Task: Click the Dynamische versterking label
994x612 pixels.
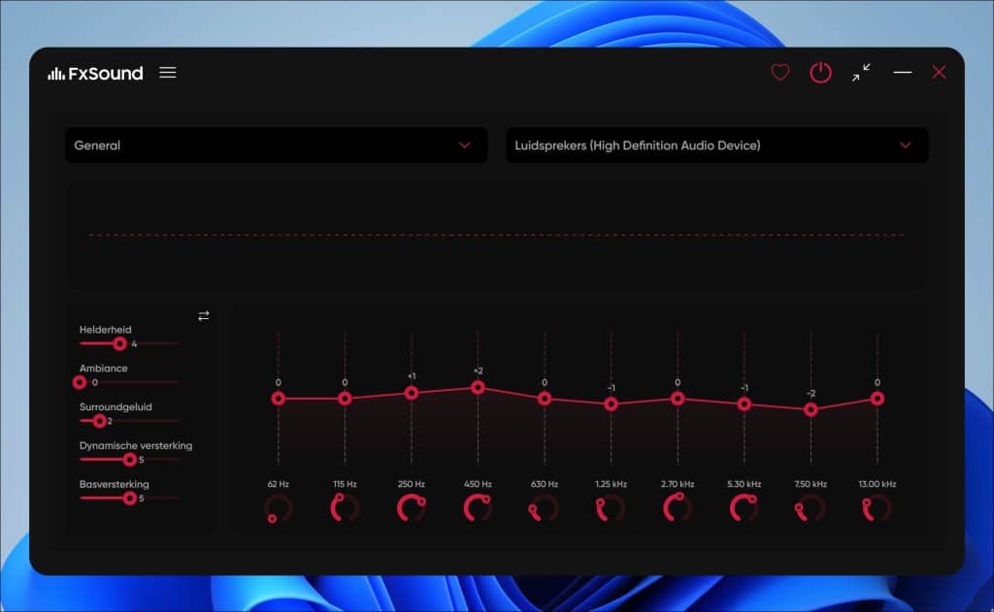Action: point(136,445)
